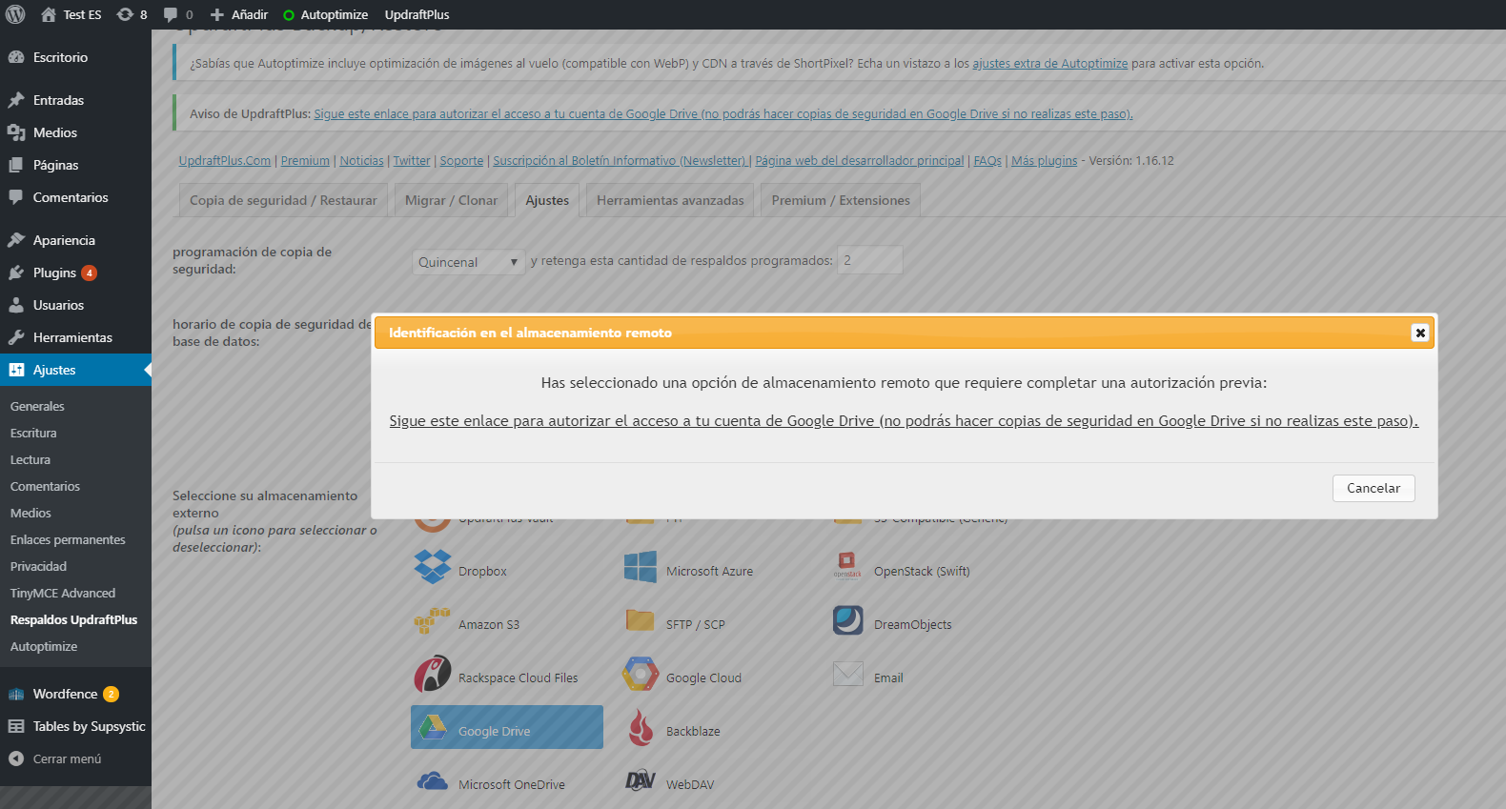Viewport: 1506px width, 809px height.
Task: Choose the Amazon S3 storage icon
Action: click(433, 620)
